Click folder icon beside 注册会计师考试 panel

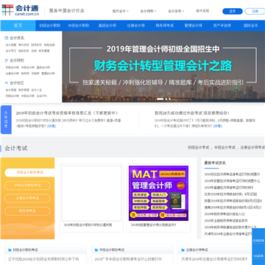click(183, 250)
